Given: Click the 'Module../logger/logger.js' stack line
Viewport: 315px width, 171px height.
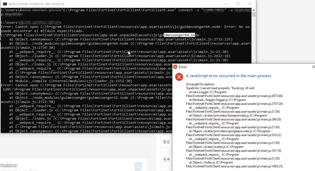Looking at the screenshot, I should pos(217,100).
